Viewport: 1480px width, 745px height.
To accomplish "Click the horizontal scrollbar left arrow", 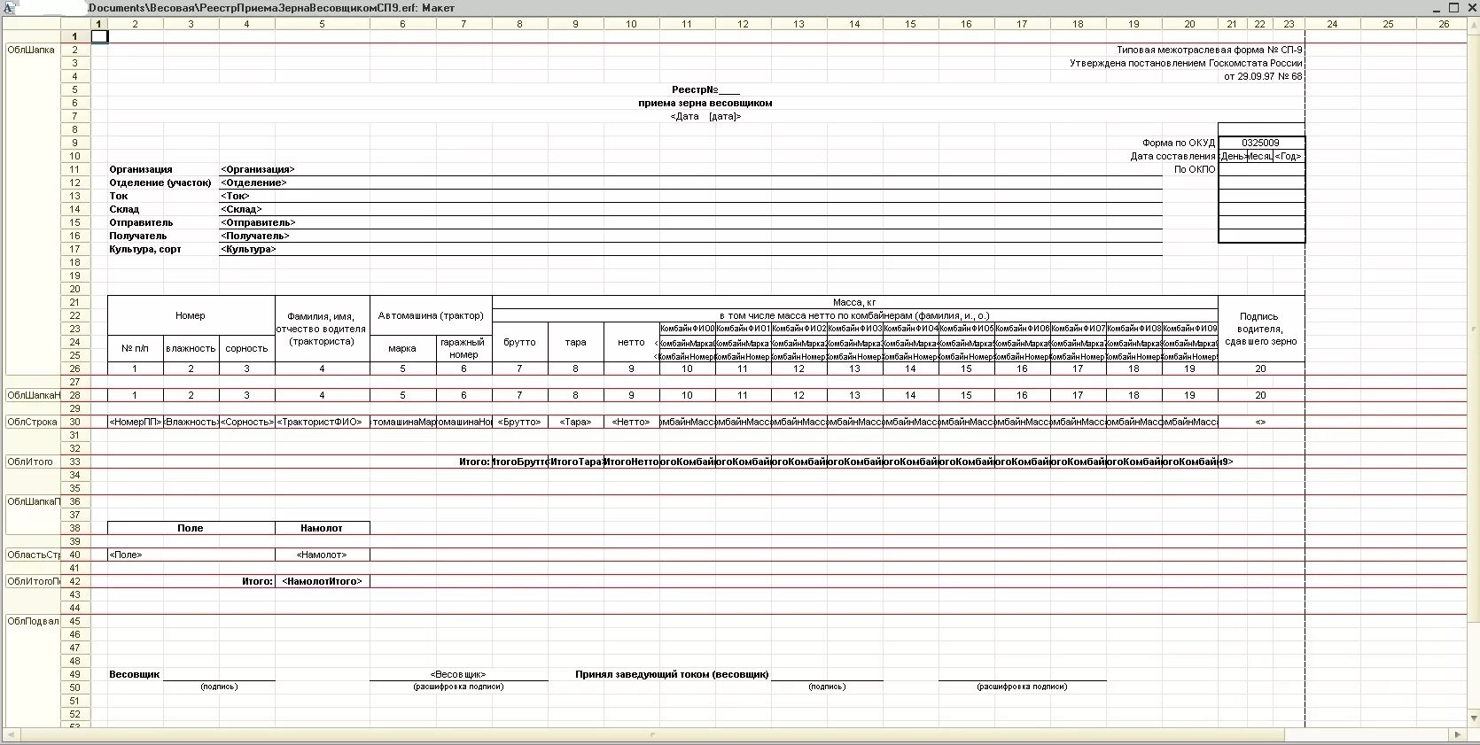I will point(11,734).
